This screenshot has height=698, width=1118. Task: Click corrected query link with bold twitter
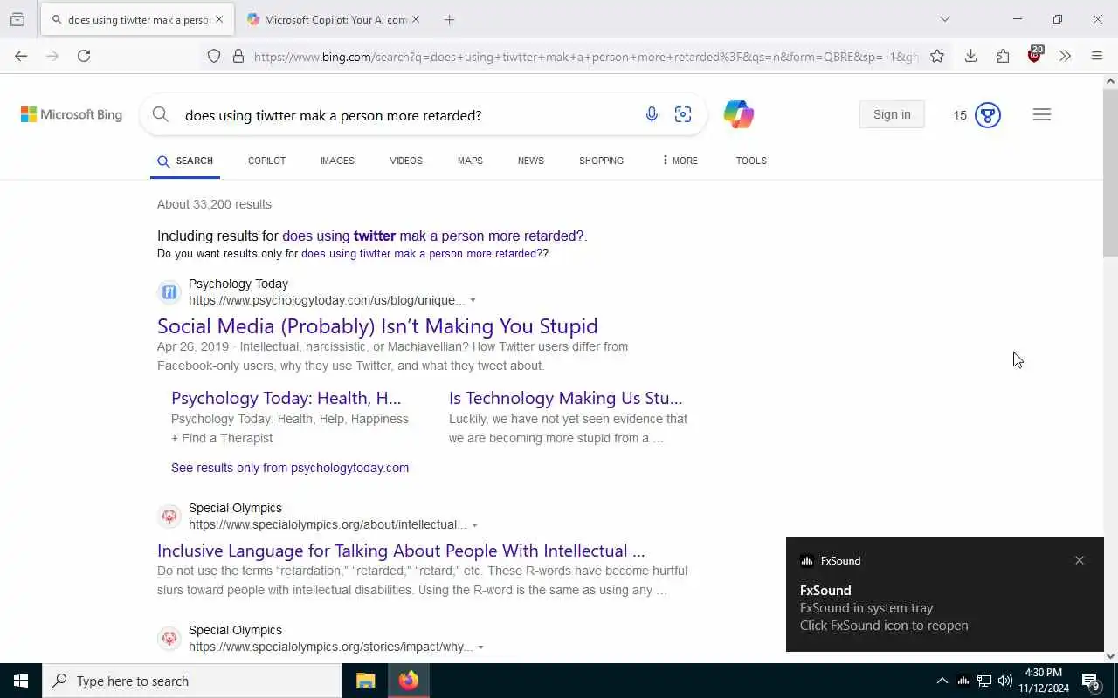433,236
